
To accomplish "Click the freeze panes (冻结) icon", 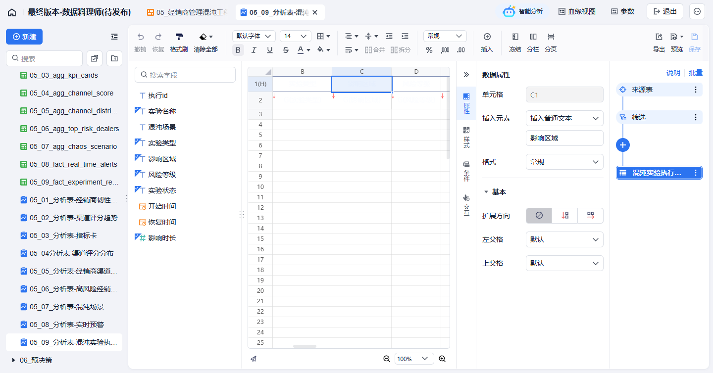I will tap(515, 37).
